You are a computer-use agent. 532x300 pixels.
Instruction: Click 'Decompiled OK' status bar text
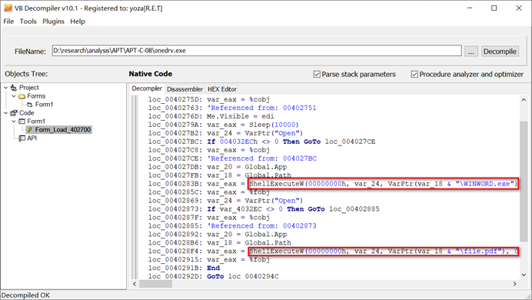(25, 295)
